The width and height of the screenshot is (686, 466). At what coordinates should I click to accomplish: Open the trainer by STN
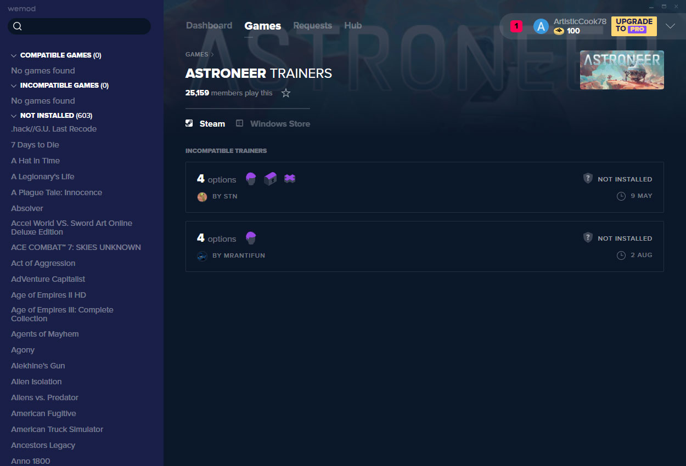425,187
